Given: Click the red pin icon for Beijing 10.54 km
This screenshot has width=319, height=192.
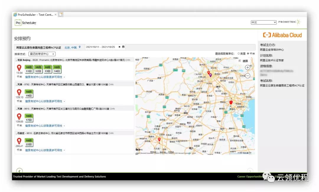Looking at the screenshot, I should pyautogui.click(x=19, y=68).
